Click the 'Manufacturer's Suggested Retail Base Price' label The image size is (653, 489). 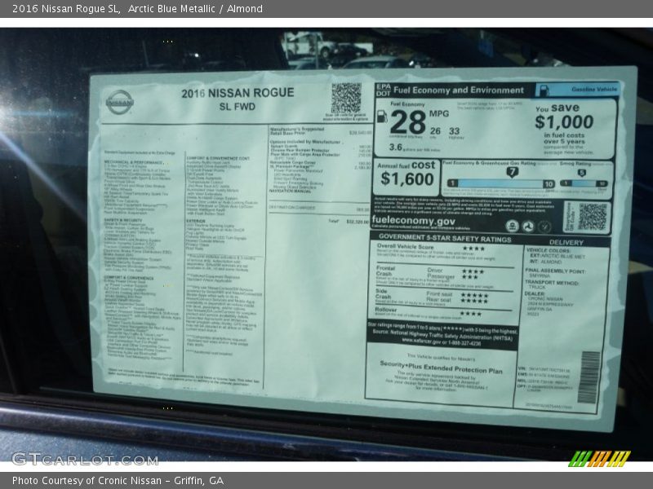[296, 131]
